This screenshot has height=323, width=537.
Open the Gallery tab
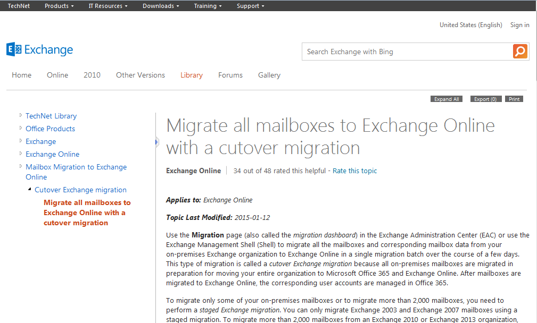[x=269, y=75]
